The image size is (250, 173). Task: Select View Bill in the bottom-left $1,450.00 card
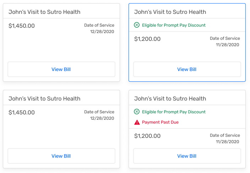(x=61, y=156)
